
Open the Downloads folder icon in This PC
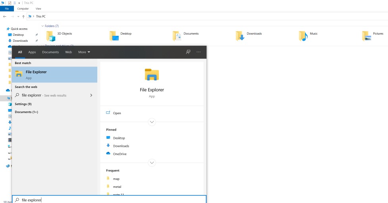[240, 36]
